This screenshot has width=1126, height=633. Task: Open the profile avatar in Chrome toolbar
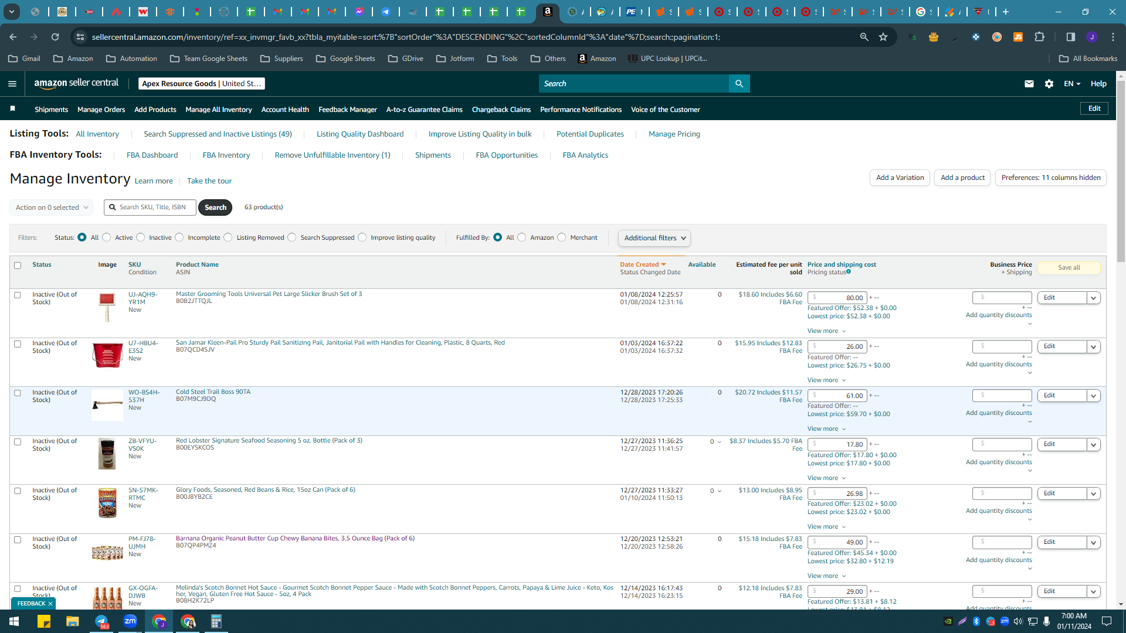[x=1092, y=37]
